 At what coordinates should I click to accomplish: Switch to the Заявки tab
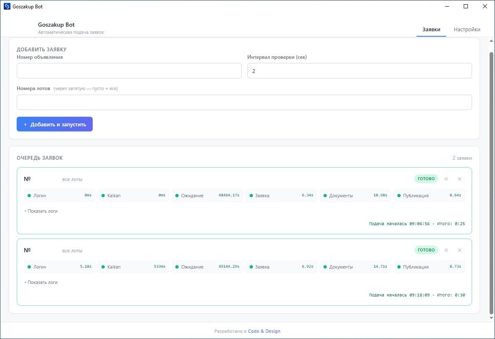(x=431, y=29)
